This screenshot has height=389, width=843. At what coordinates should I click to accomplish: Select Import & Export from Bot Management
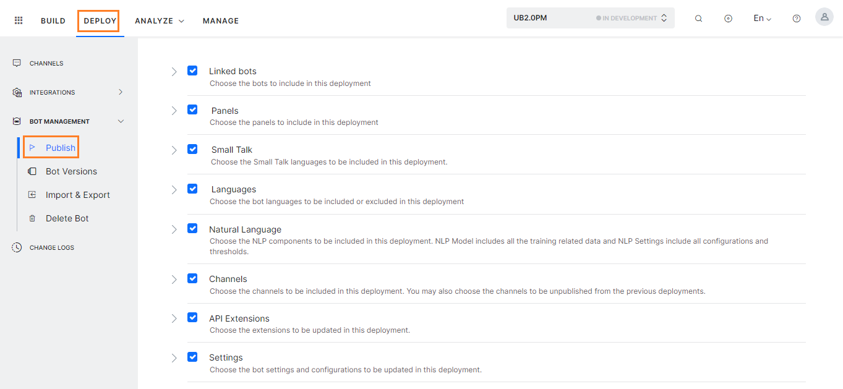[77, 194]
